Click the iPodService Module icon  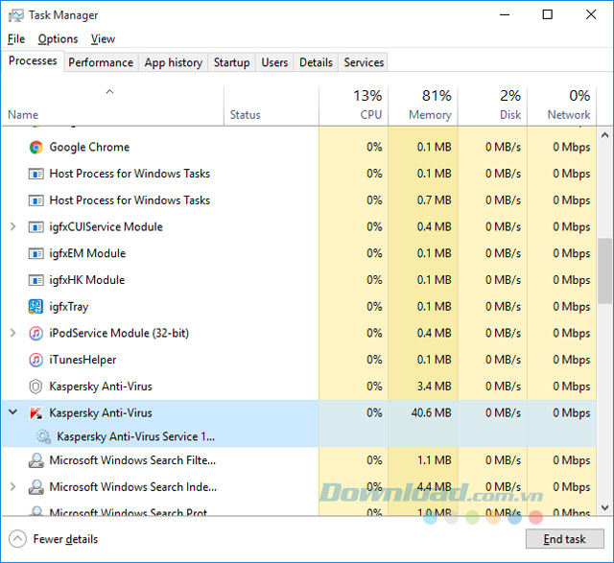point(35,333)
